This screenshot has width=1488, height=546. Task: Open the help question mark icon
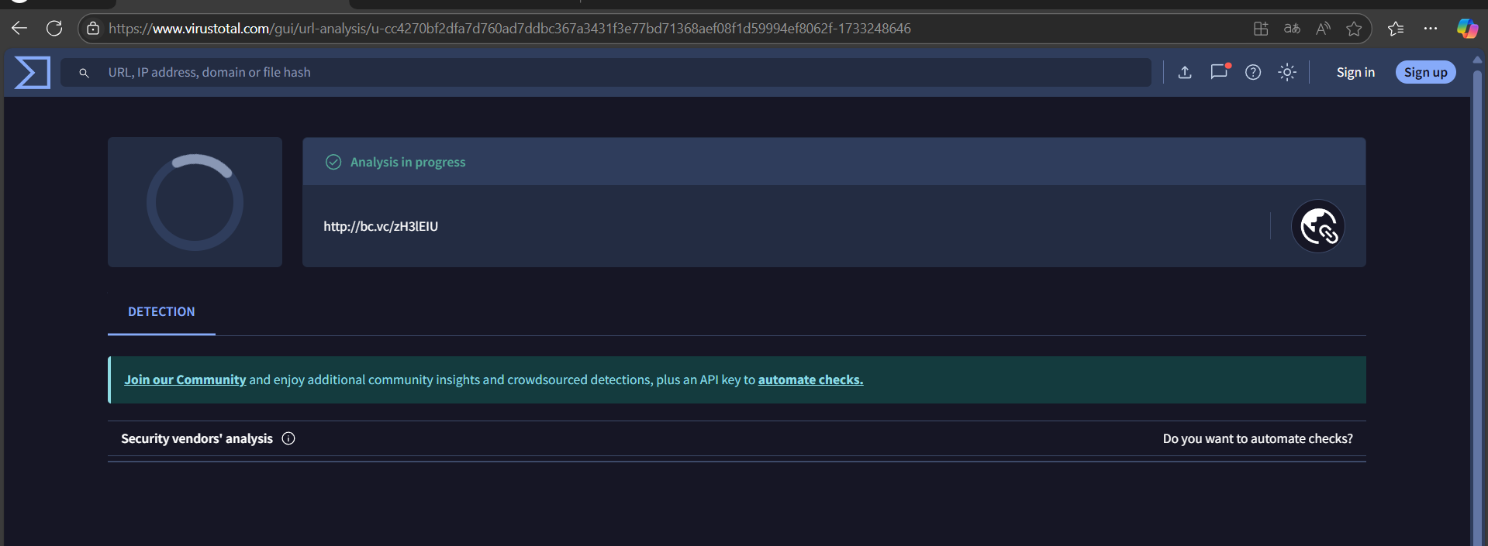(x=1253, y=72)
